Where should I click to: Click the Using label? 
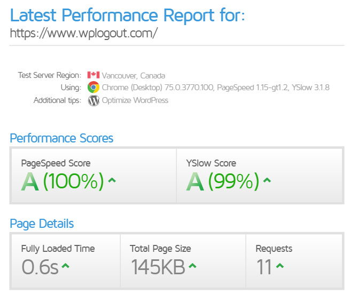click(x=71, y=88)
